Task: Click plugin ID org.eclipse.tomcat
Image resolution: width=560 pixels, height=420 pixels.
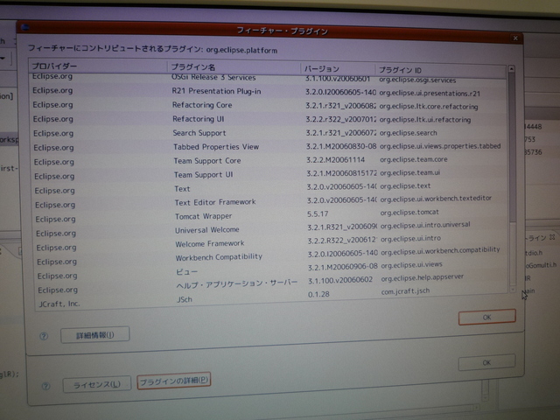Action: (x=409, y=212)
